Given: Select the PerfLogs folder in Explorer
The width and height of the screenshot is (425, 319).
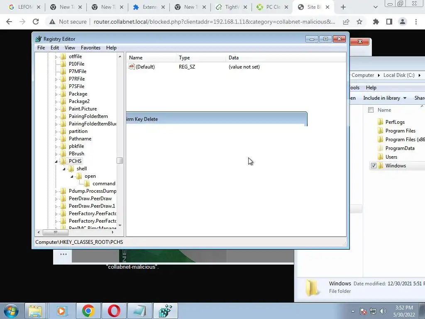Looking at the screenshot, I should [395, 122].
